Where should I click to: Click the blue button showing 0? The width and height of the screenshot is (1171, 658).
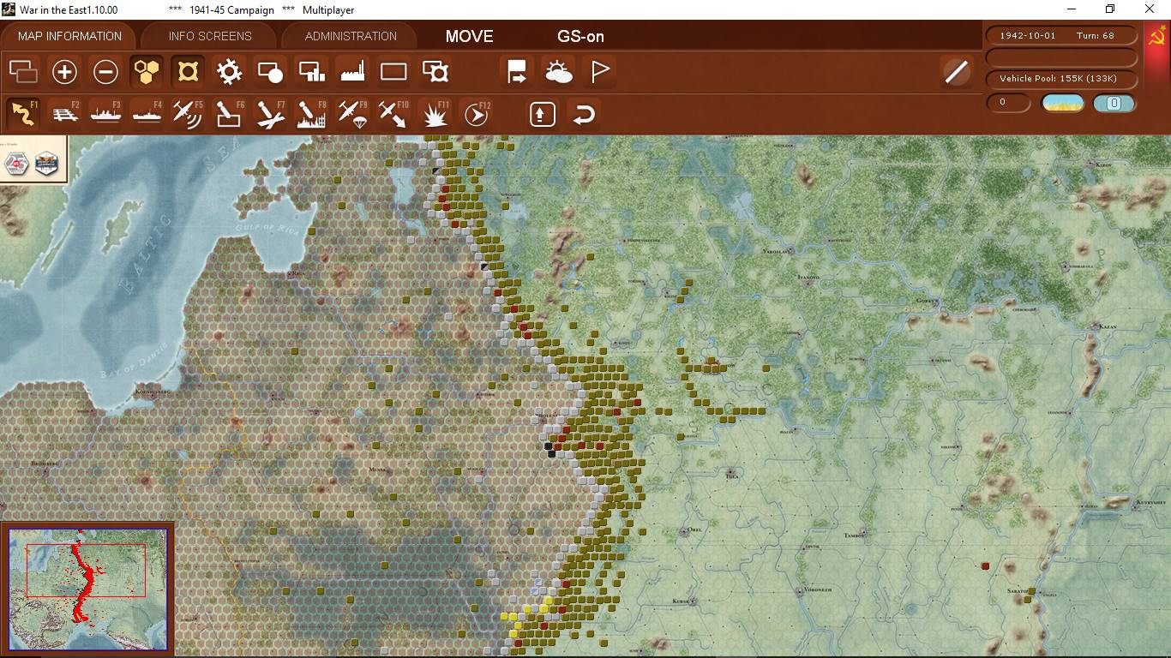[1114, 103]
